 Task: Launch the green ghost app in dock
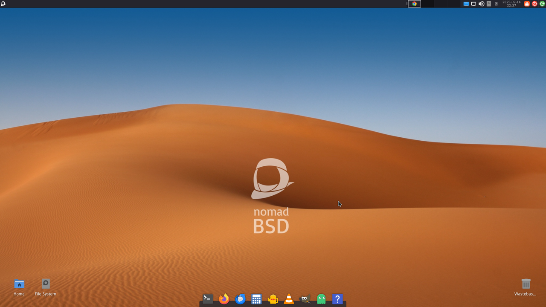(x=321, y=299)
